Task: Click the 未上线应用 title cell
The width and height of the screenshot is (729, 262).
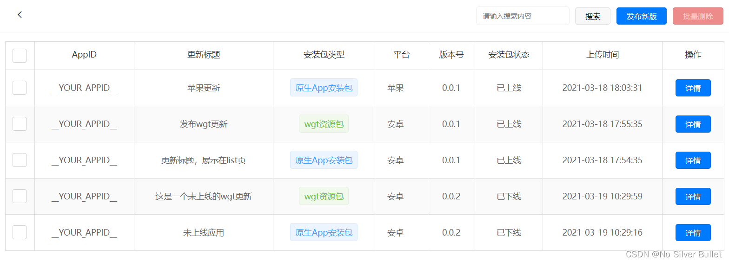Action: pos(204,232)
